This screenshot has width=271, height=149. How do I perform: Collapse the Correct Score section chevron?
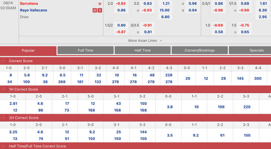(x=3, y=61)
